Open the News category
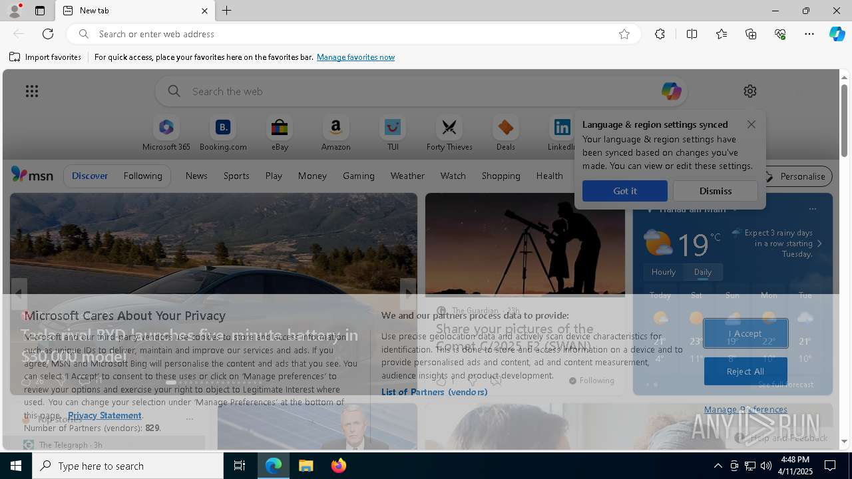 196,176
